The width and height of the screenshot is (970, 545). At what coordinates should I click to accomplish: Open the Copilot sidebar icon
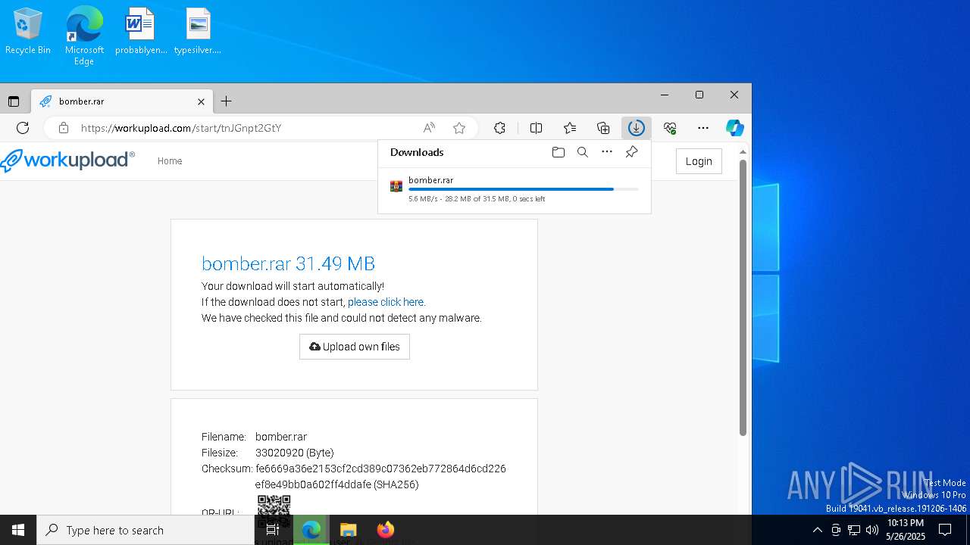(734, 128)
